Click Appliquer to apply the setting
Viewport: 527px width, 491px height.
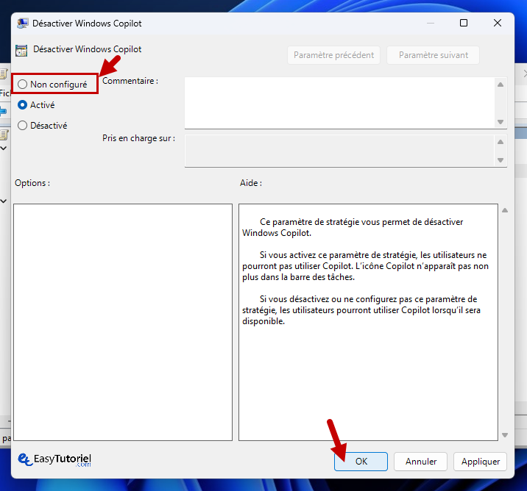coord(481,462)
